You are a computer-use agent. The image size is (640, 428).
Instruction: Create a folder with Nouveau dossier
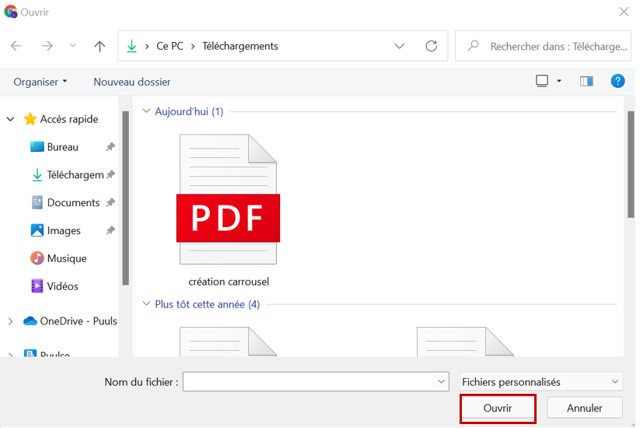(x=132, y=82)
